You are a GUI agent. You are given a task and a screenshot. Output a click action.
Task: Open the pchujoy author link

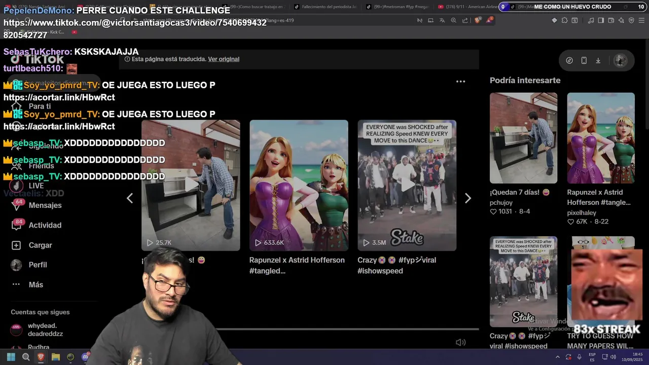(501, 203)
